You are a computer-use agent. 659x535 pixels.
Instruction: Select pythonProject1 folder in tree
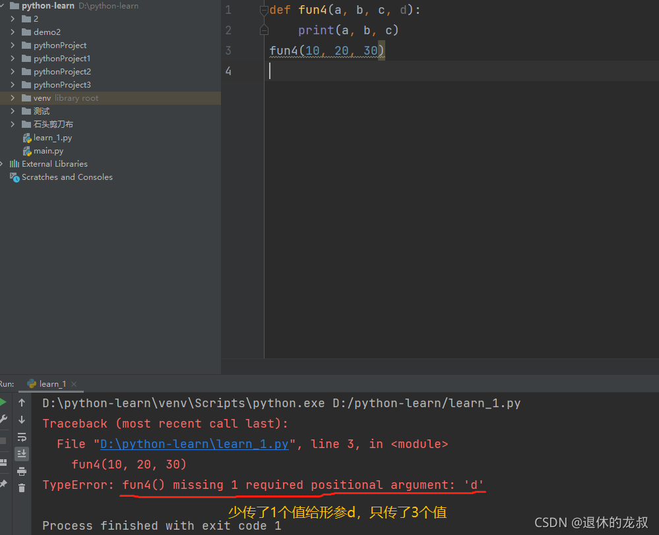pyautogui.click(x=62, y=59)
